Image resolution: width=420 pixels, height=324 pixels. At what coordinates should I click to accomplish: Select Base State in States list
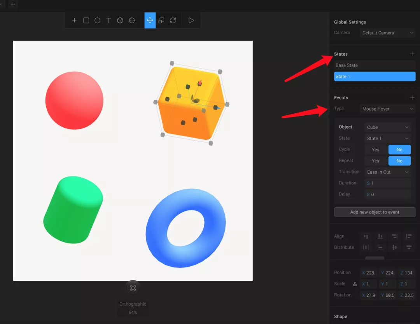coord(374,65)
